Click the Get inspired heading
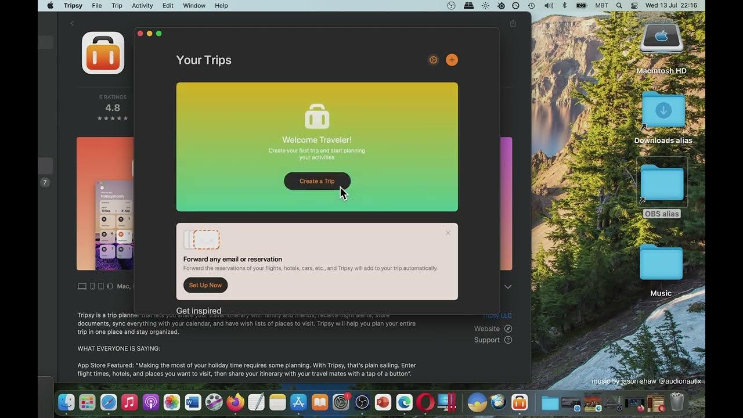Screen dimensions: 743x418 pos(199,311)
